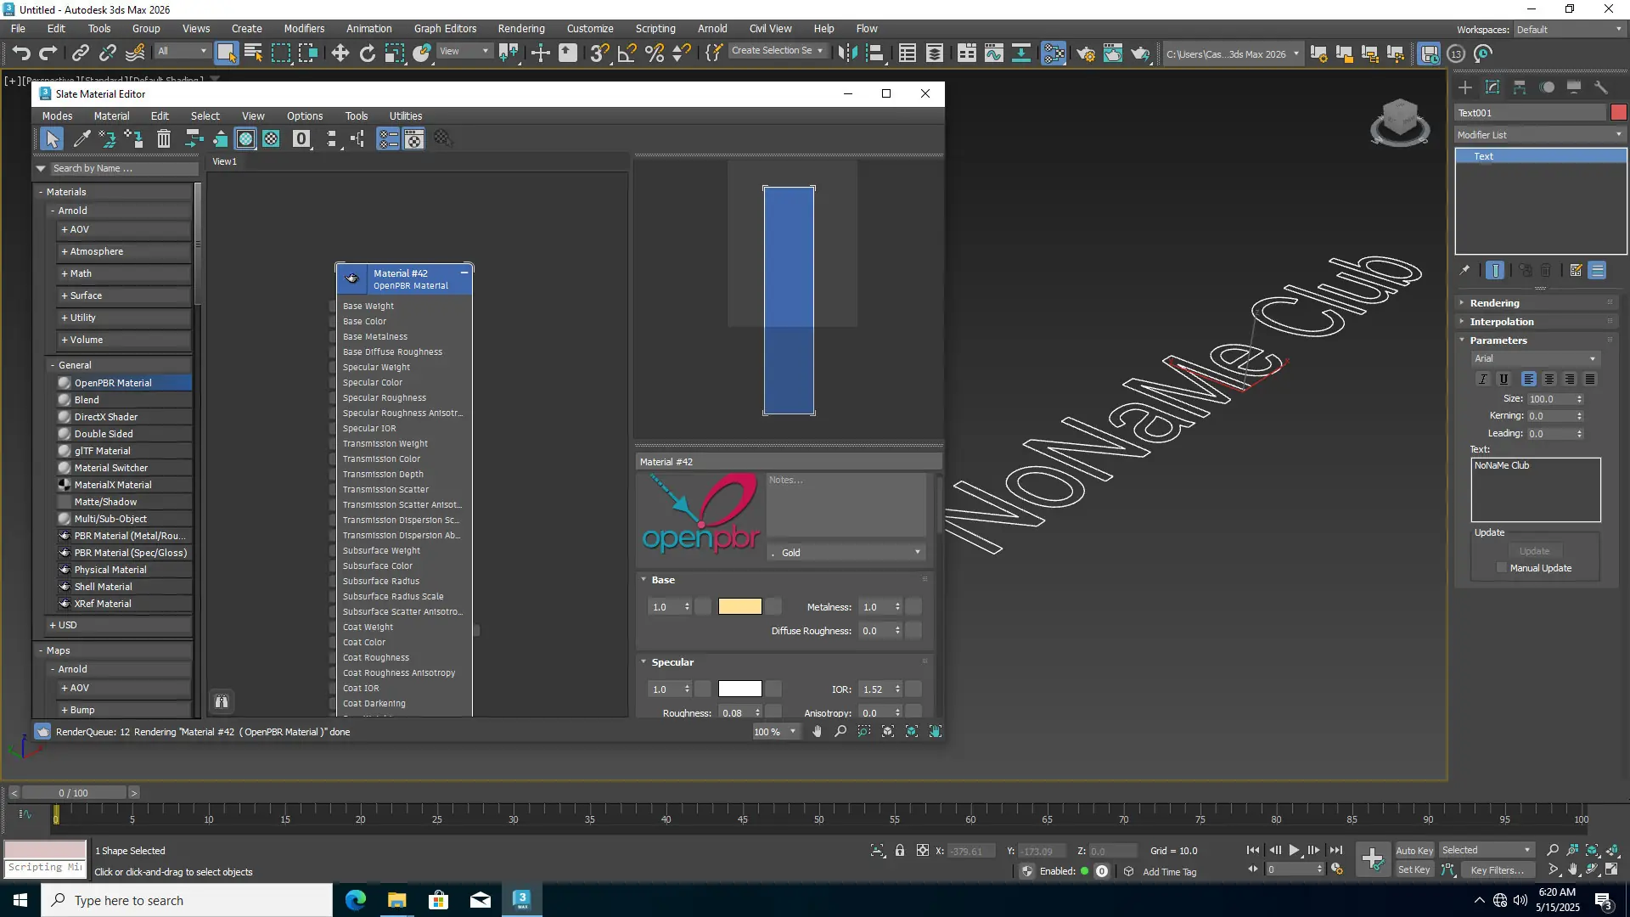Viewport: 1630px width, 917px height.
Task: Open the Utilities menu in Slate editor
Action: [x=405, y=116]
